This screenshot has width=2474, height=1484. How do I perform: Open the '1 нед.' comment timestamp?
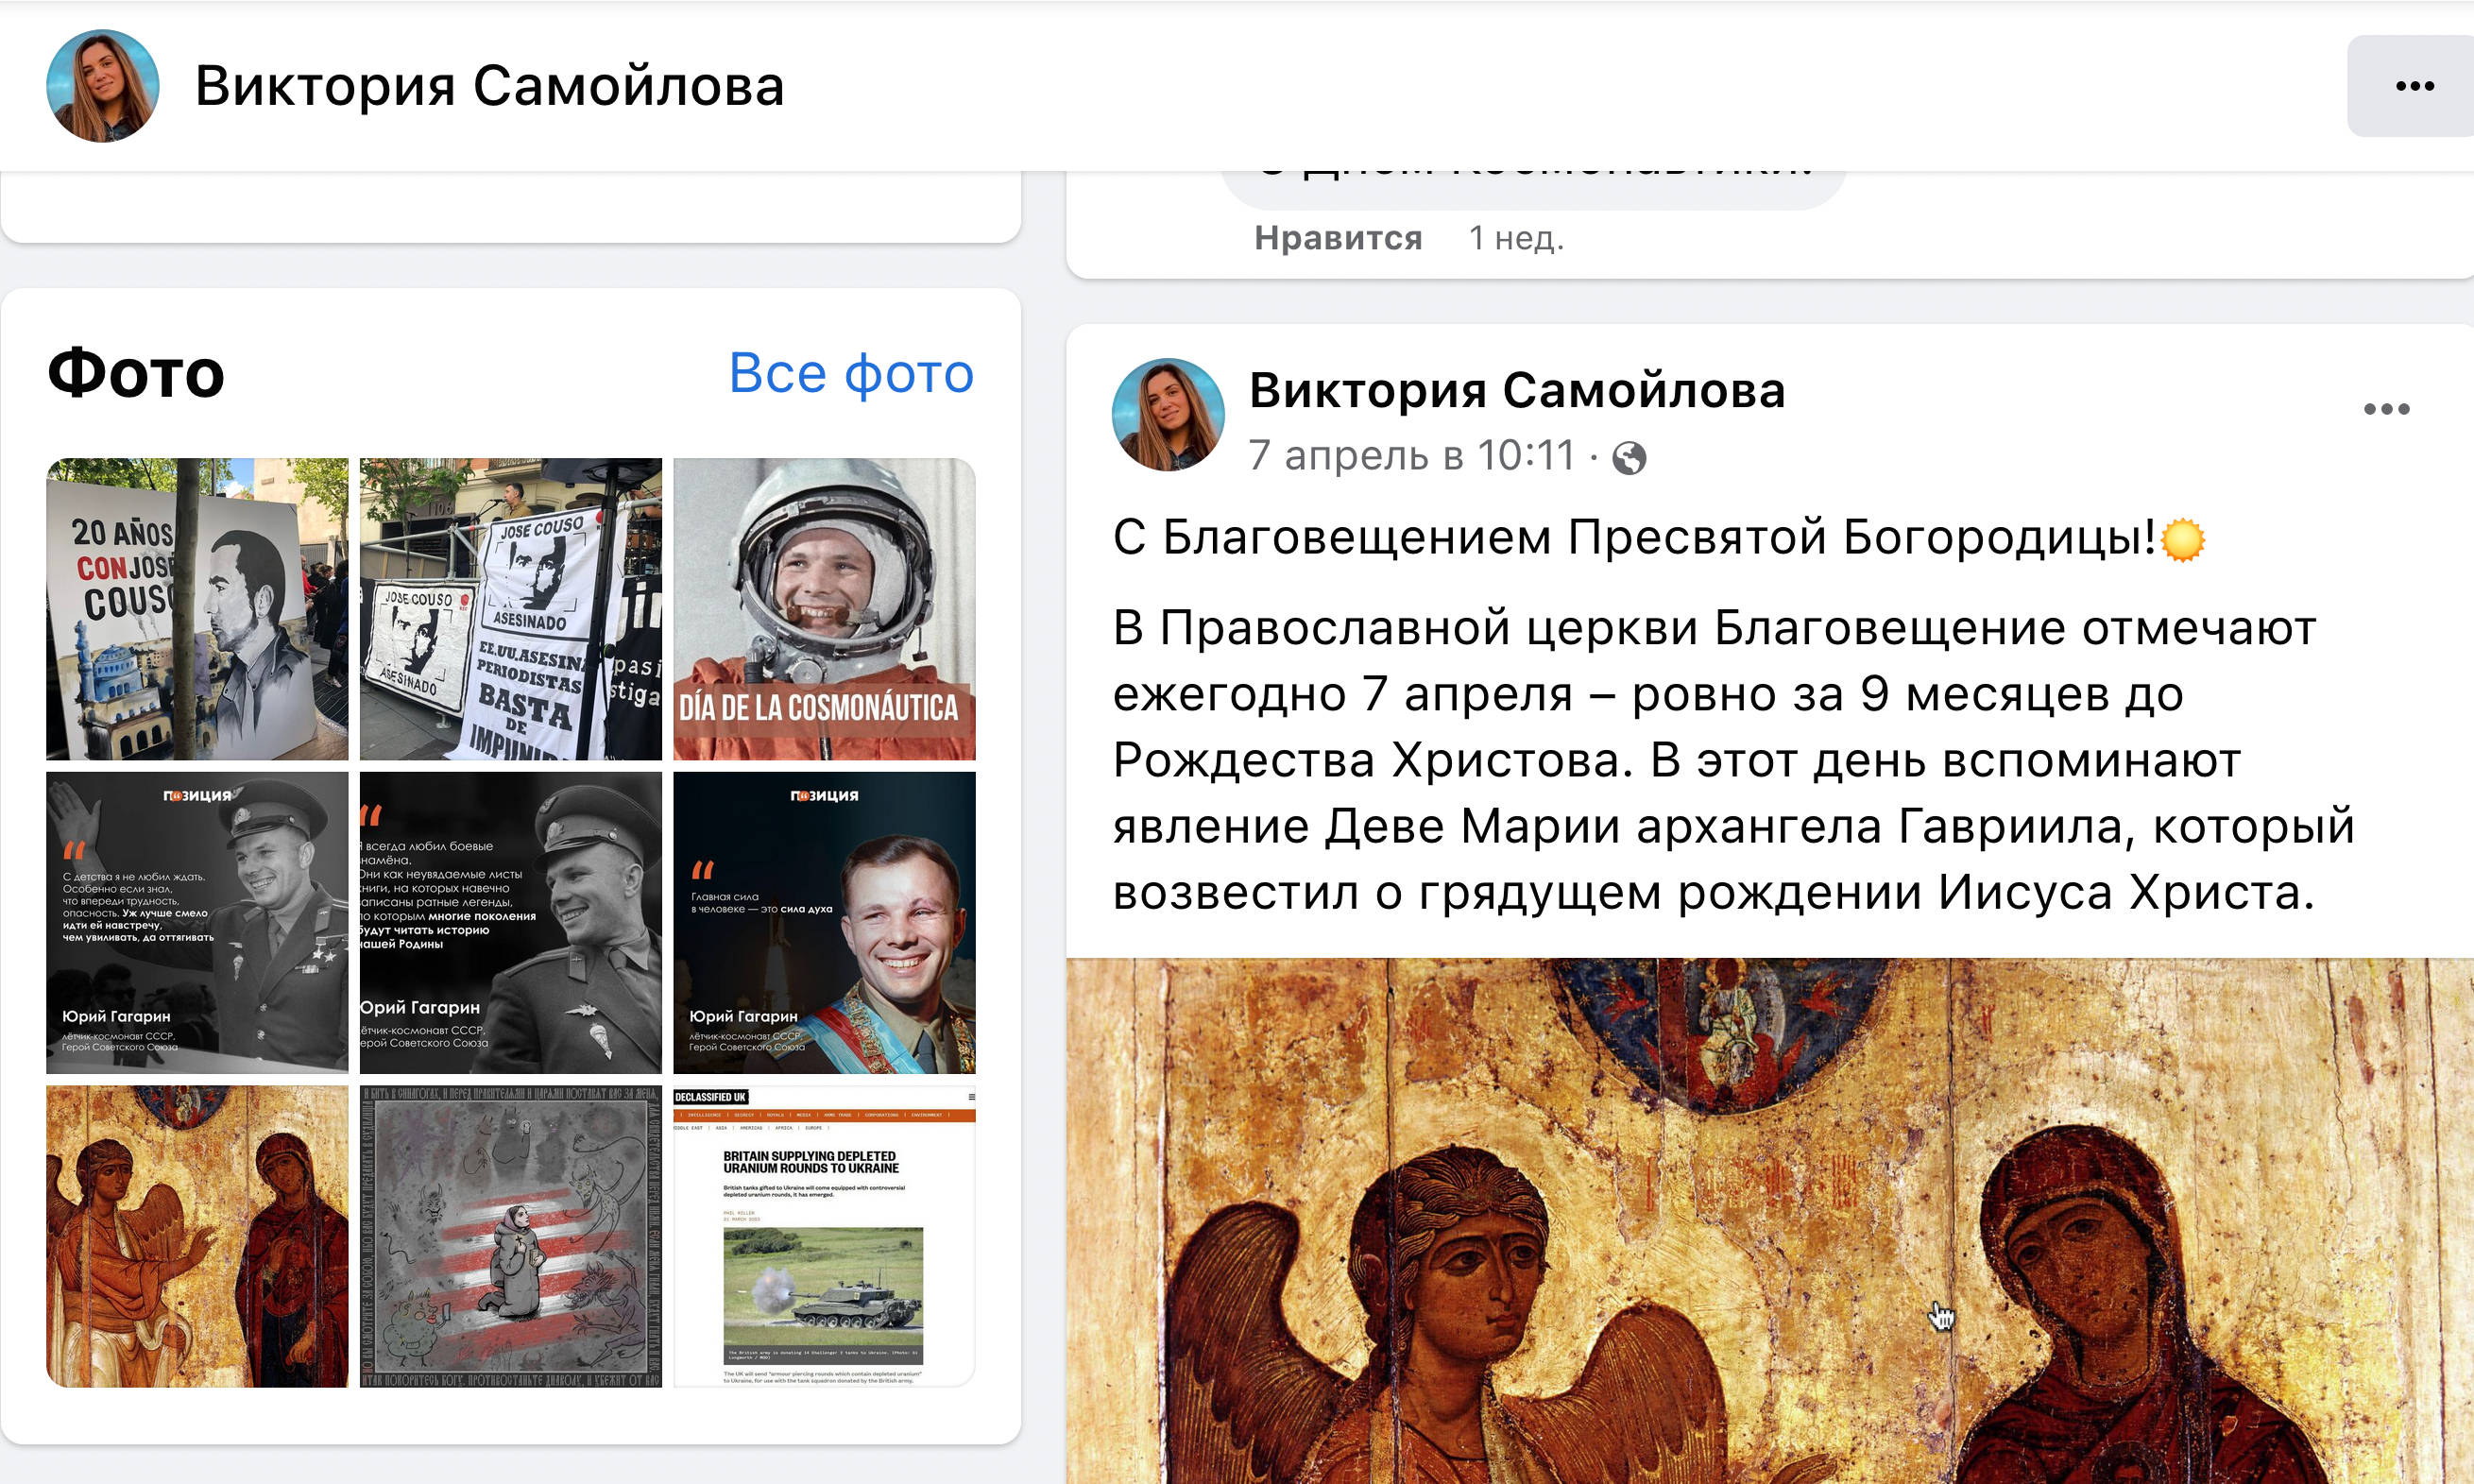point(1516,238)
